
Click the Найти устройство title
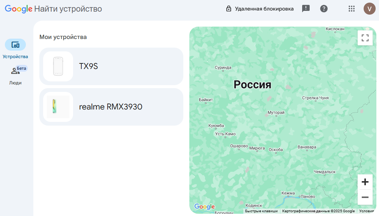tap(68, 9)
